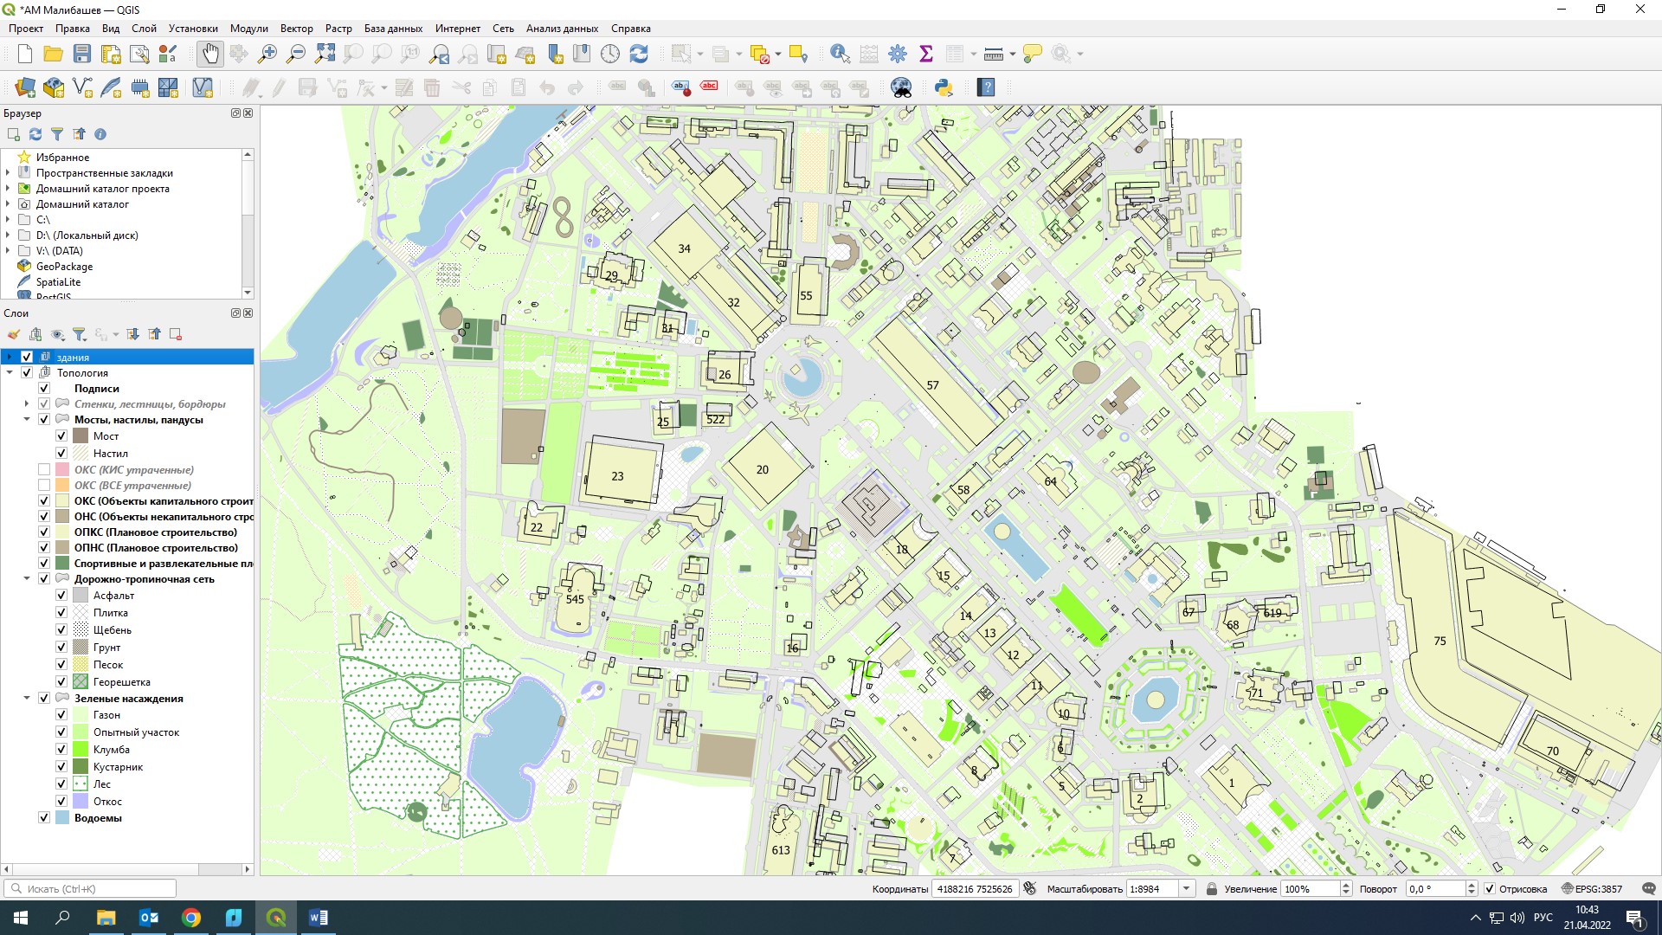Image resolution: width=1662 pixels, height=935 pixels.
Task: Open the Вектор menu
Action: [x=296, y=29]
